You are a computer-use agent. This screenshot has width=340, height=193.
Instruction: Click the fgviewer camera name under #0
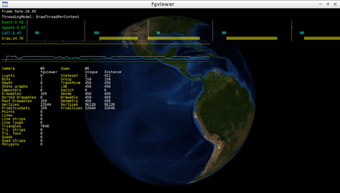(x=49, y=72)
